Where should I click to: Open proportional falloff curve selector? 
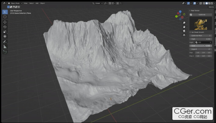pos(121,3)
